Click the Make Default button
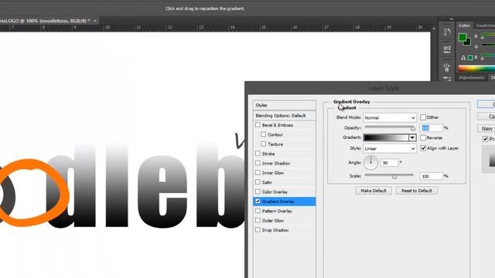This screenshot has height=278, width=495. point(374,191)
